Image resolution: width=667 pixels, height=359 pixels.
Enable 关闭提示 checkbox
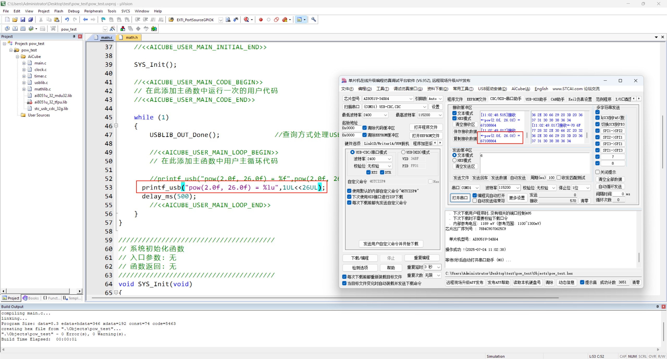click(598, 172)
